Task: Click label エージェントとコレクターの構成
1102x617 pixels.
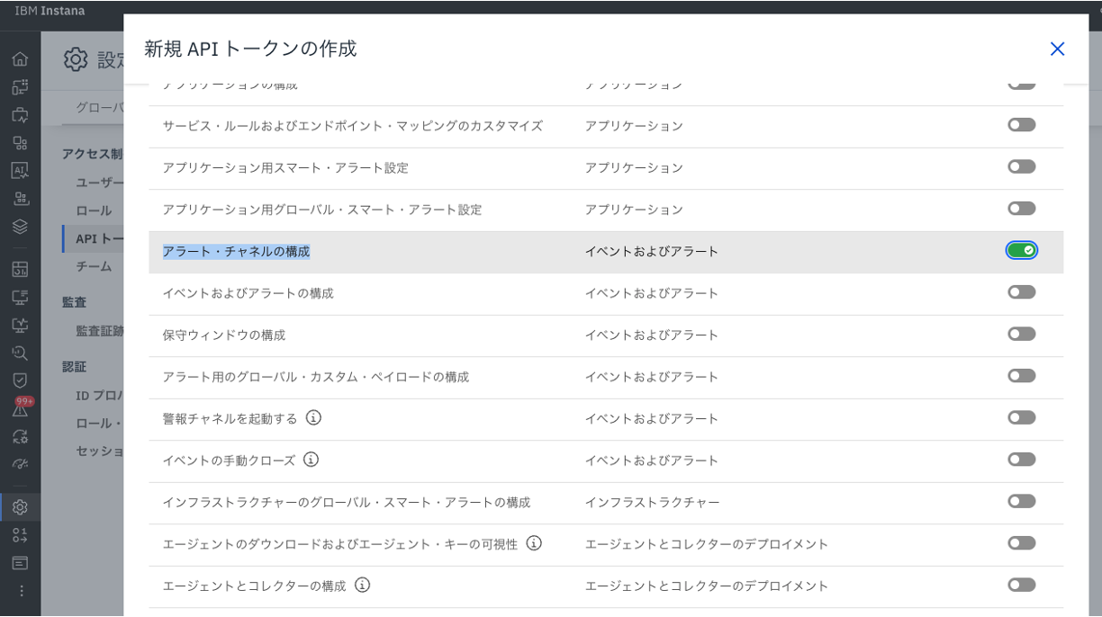Action: click(x=254, y=586)
